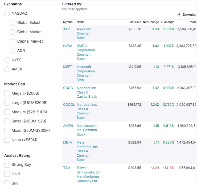Choose the NYSE exchange radio button
197x185 pixels.
coord(7,60)
